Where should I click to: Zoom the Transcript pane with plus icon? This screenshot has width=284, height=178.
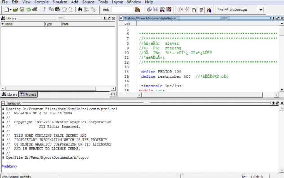coord(273,103)
